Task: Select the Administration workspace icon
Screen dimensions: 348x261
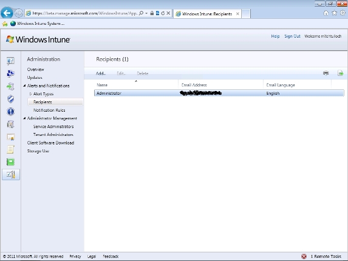Action: 11,175
